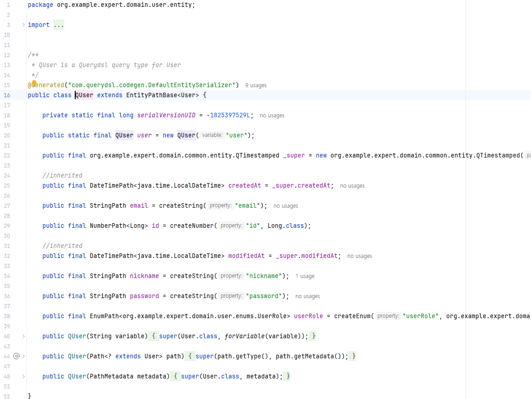This screenshot has width=531, height=399.
Task: Click "no usages" beside serialVersionUID
Action: 272,115
